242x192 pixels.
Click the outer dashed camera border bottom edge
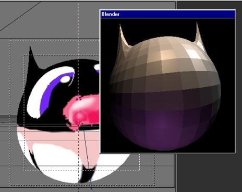click(x=82, y=185)
